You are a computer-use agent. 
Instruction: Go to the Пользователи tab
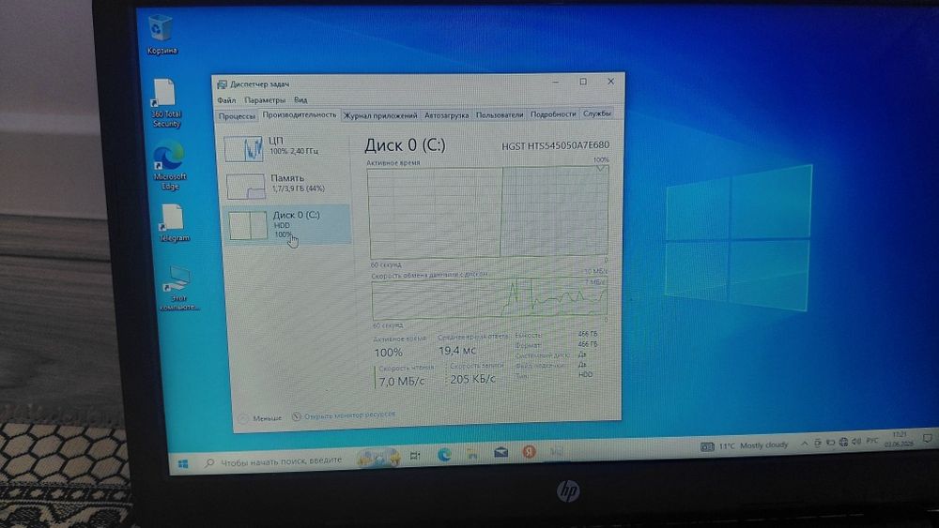pyautogui.click(x=500, y=114)
